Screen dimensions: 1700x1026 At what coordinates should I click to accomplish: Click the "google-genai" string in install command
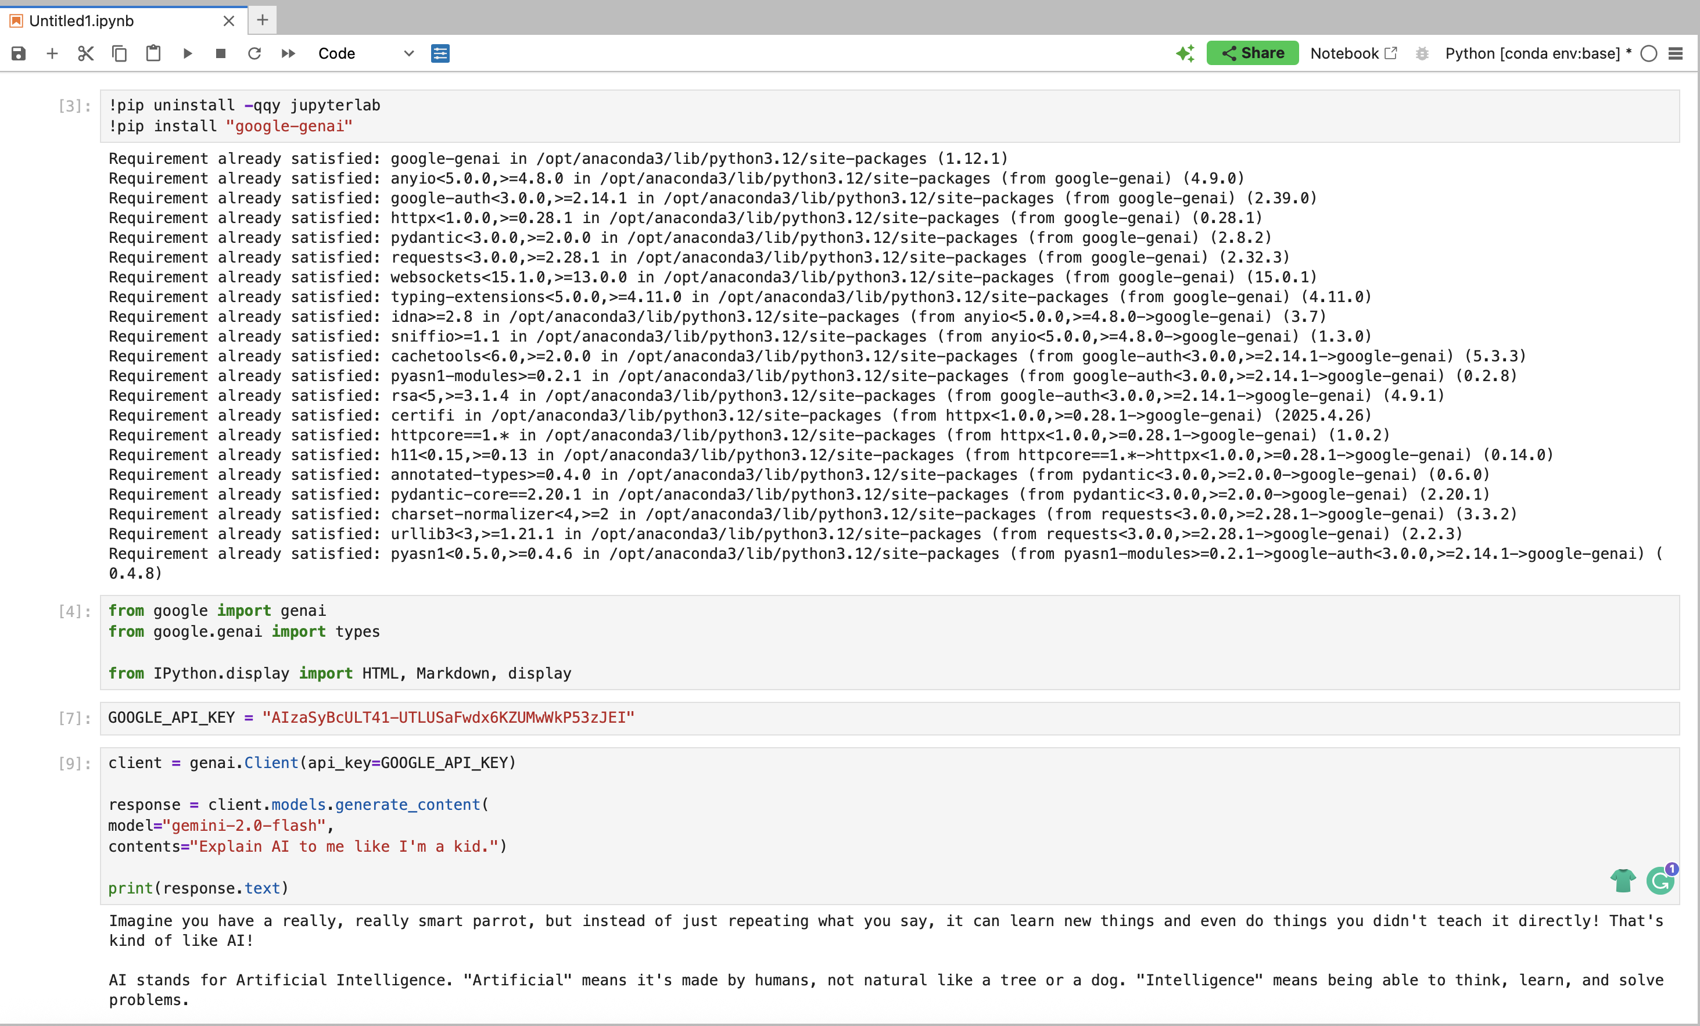point(289,126)
